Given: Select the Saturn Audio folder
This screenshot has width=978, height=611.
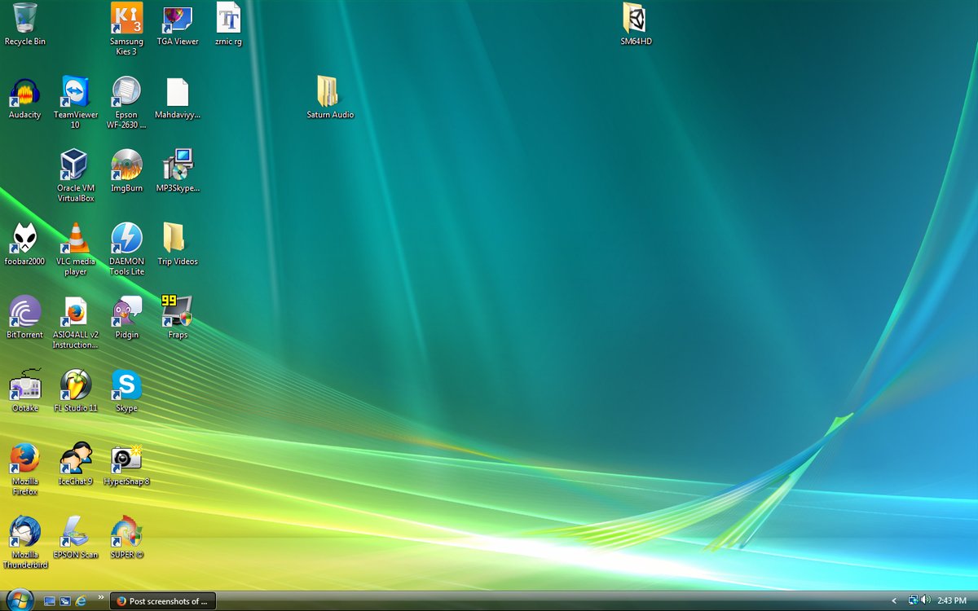Looking at the screenshot, I should click(329, 93).
